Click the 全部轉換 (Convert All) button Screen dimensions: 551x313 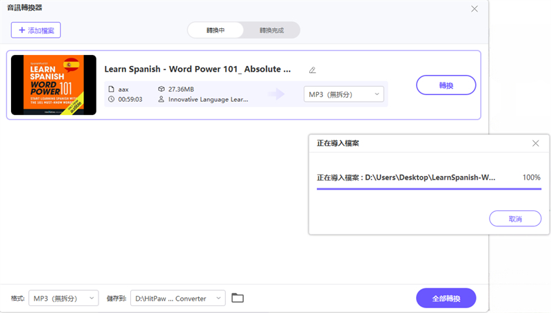click(446, 299)
